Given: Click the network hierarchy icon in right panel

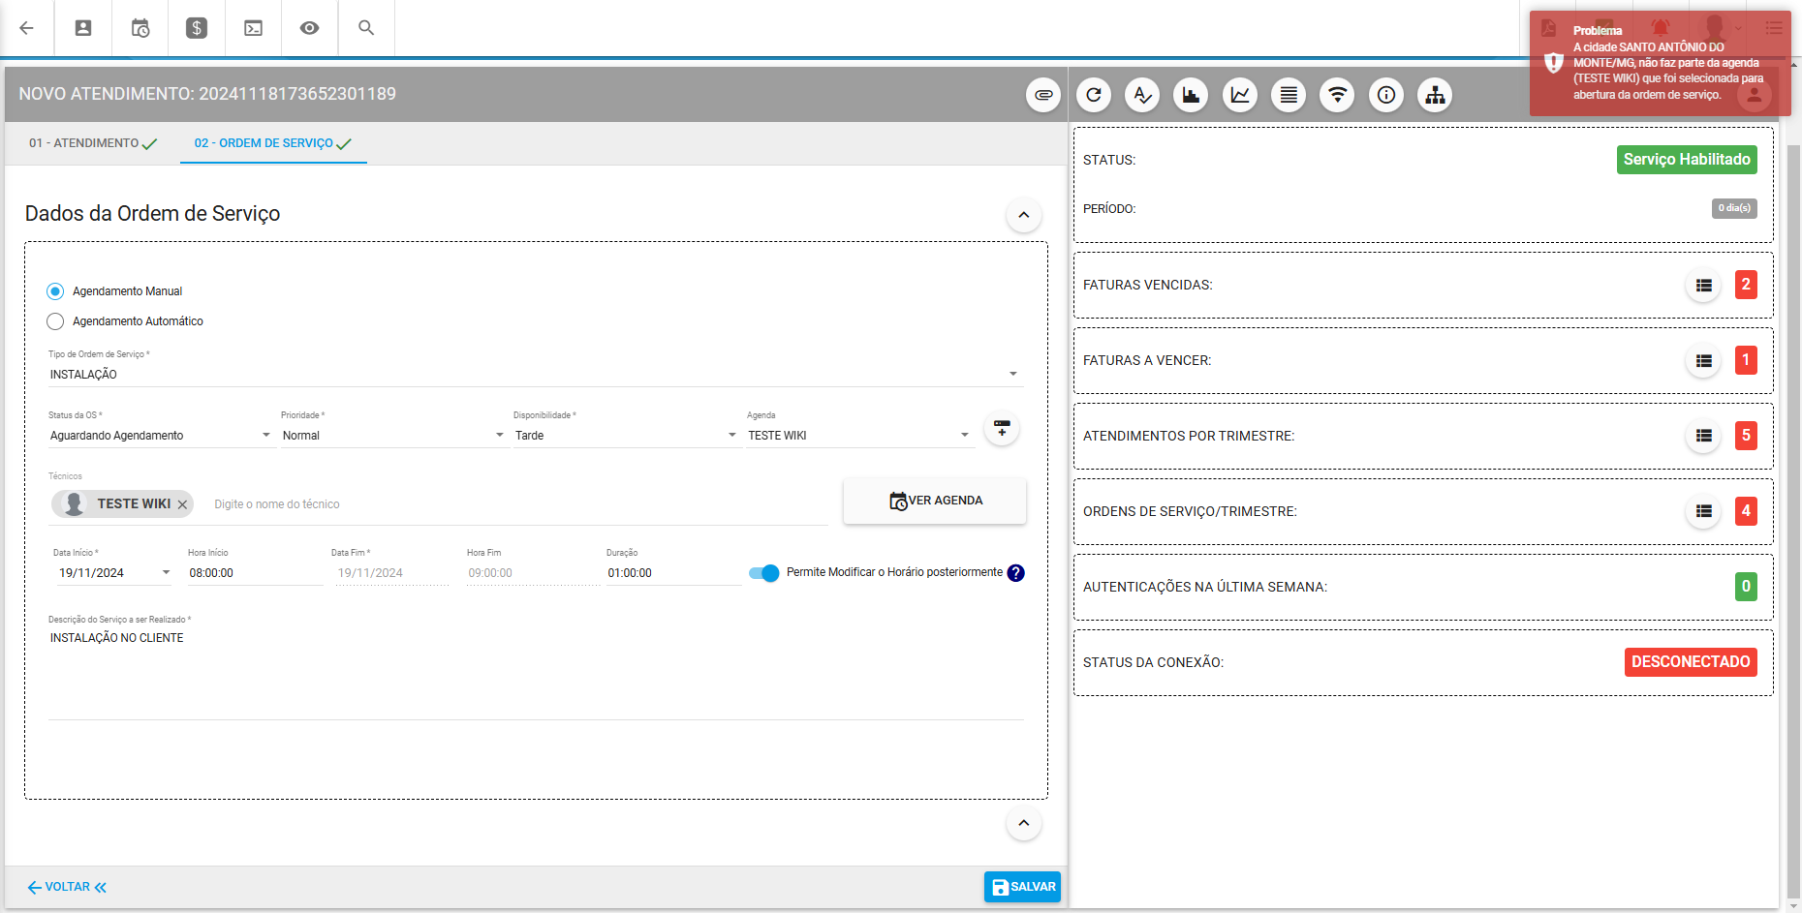Looking at the screenshot, I should click(x=1435, y=95).
